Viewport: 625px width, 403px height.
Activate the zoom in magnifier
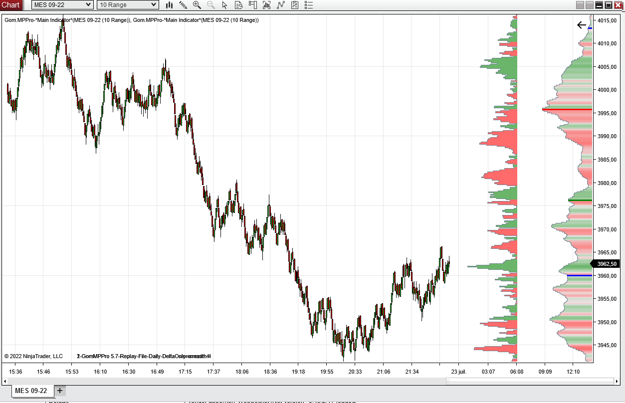pyautogui.click(x=197, y=5)
